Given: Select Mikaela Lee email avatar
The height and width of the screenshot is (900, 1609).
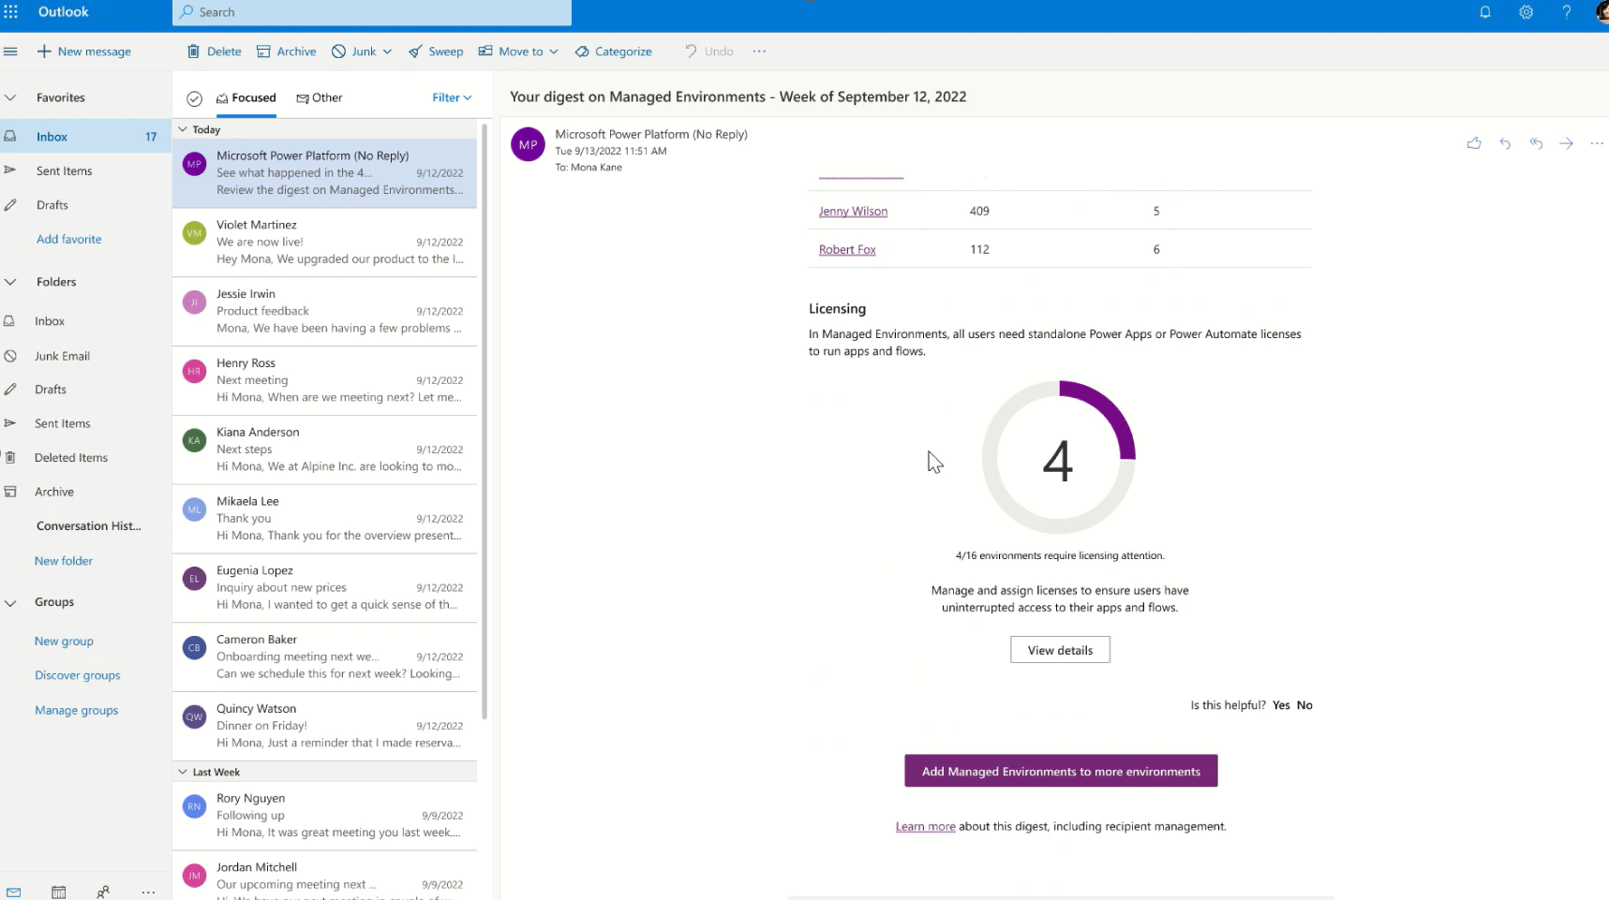Looking at the screenshot, I should (194, 509).
